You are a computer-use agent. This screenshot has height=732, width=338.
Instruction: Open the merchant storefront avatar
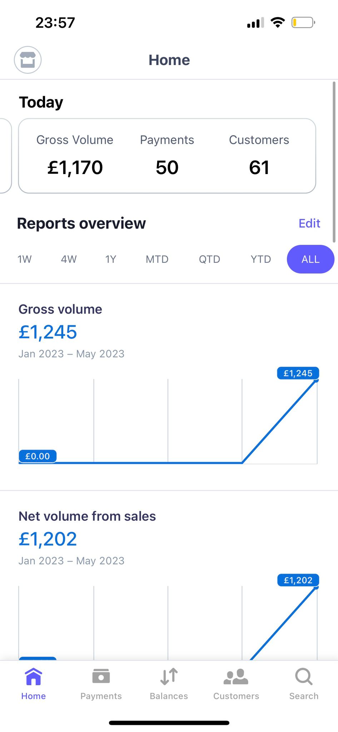(x=28, y=60)
